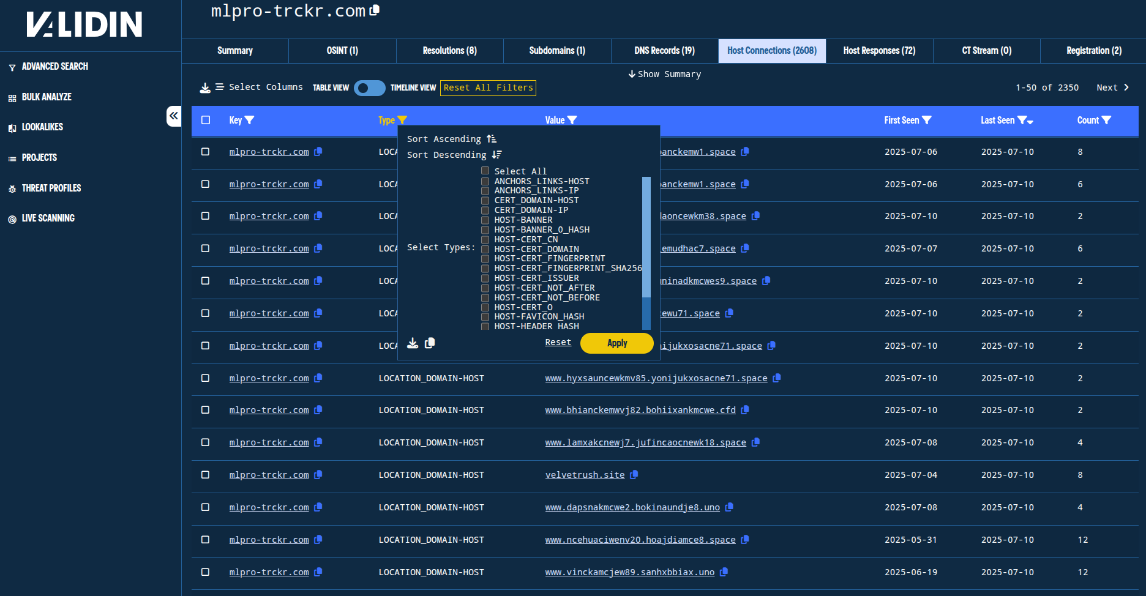Copy the mlpro-trckr.com page title
Image resolution: width=1146 pixels, height=596 pixels.
375,10
